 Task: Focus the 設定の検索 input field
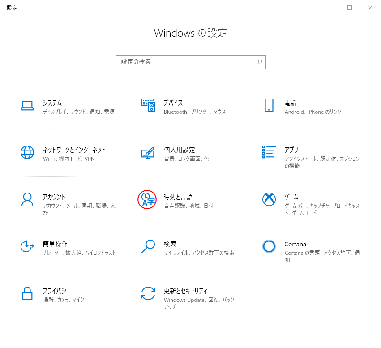tap(191, 62)
